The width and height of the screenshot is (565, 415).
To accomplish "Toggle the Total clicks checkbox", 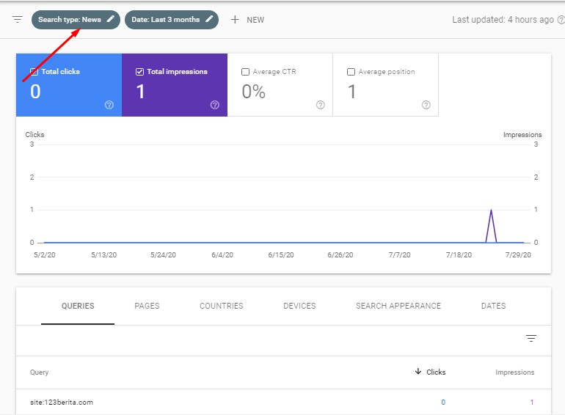I will [34, 72].
